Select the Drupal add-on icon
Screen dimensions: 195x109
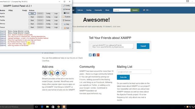(x=58, y=73)
